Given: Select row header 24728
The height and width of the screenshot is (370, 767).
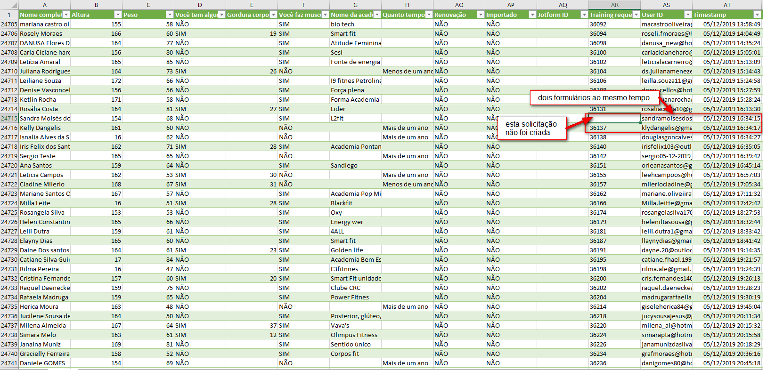Looking at the screenshot, I should (x=9, y=241).
